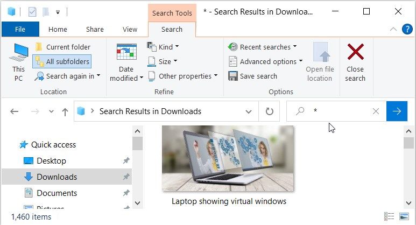Switch to details view in status bar

(389, 216)
